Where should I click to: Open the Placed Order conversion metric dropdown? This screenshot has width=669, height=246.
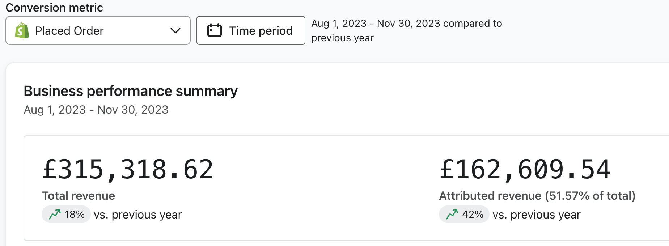point(98,30)
